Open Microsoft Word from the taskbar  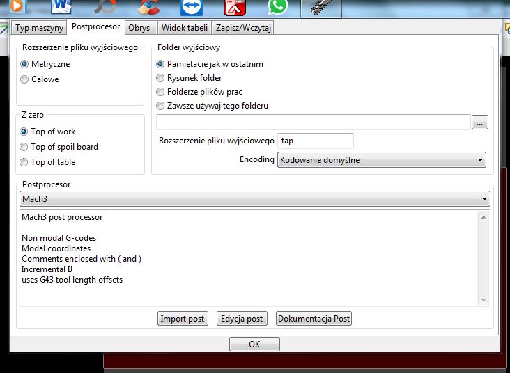click(x=62, y=7)
